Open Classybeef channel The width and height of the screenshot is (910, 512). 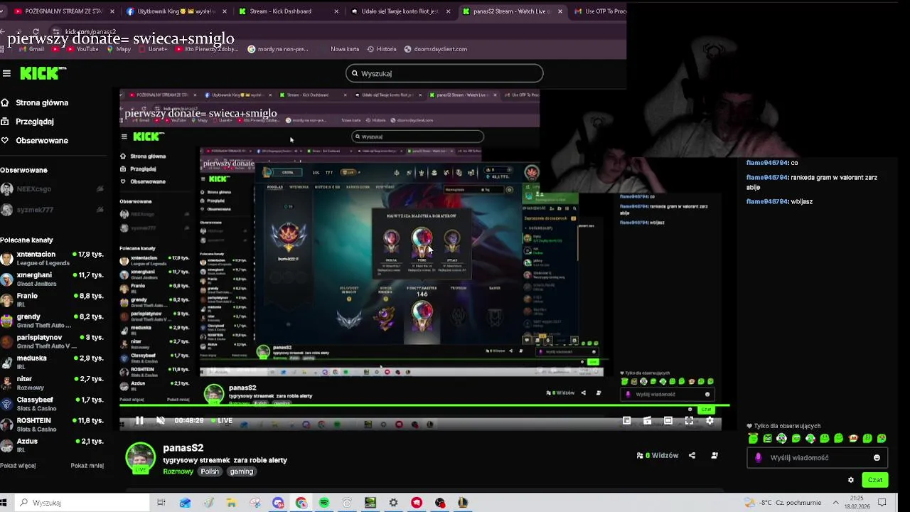coord(53,404)
